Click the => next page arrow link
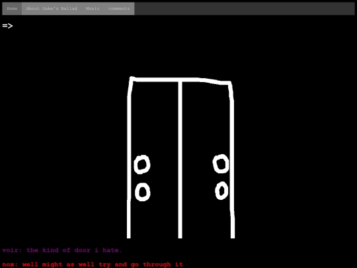The width and height of the screenshot is (357, 268). 7,26
